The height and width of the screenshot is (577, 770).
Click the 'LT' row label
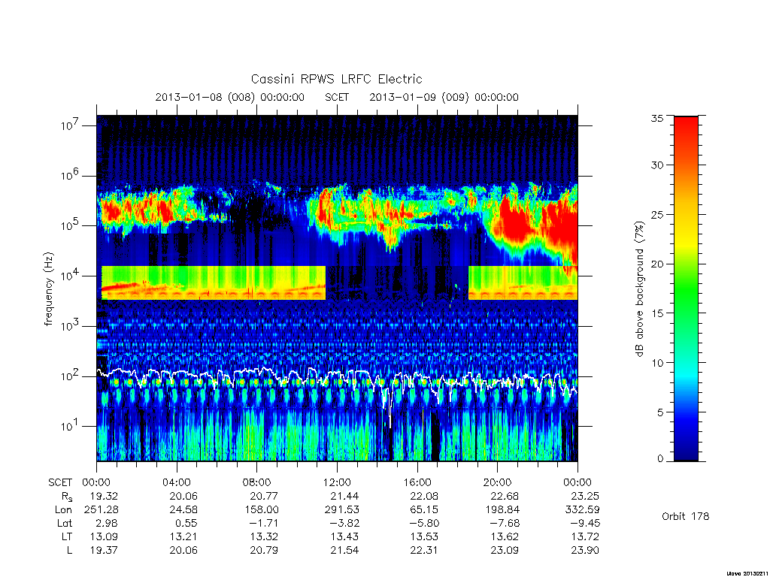tap(67, 536)
